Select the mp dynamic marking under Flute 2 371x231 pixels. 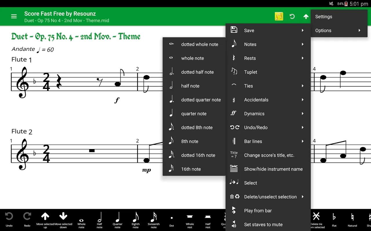146,170
